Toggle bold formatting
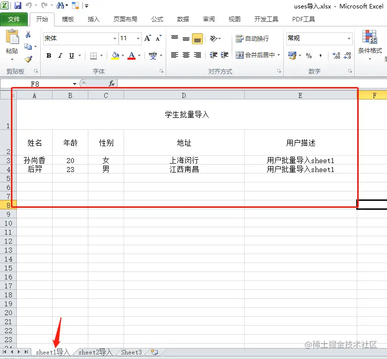This screenshot has height=359, width=387. click(x=49, y=56)
